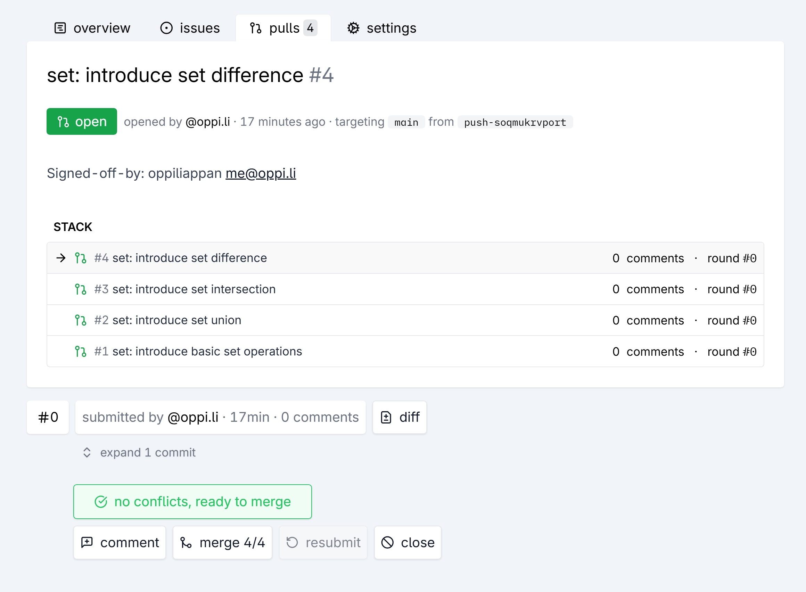Click the current-item arrow icon in stack
This screenshot has width=806, height=592.
(61, 258)
